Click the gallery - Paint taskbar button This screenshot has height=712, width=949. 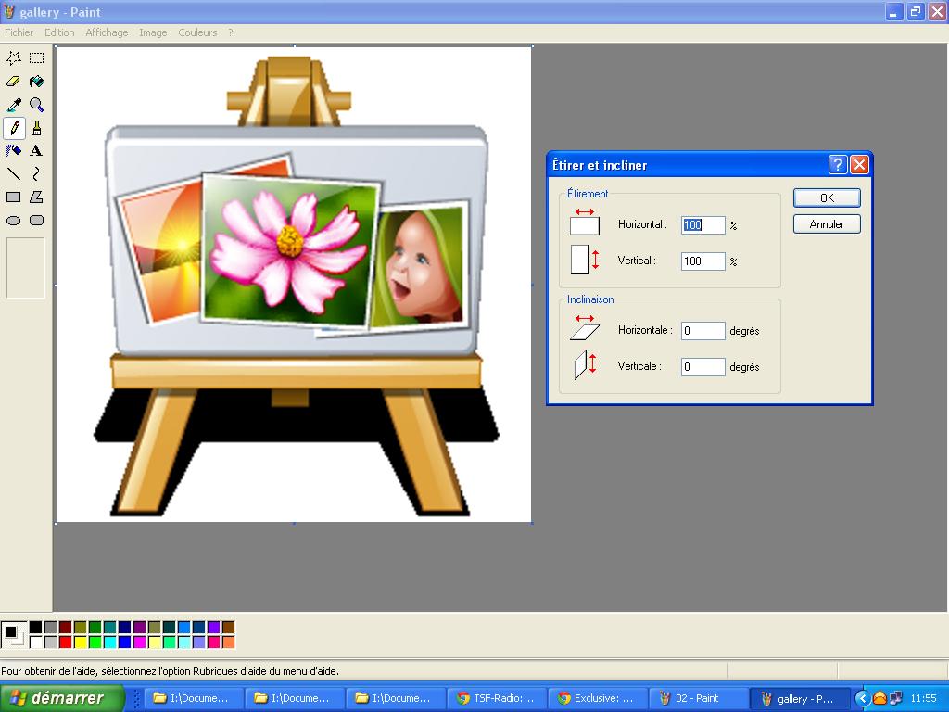800,698
